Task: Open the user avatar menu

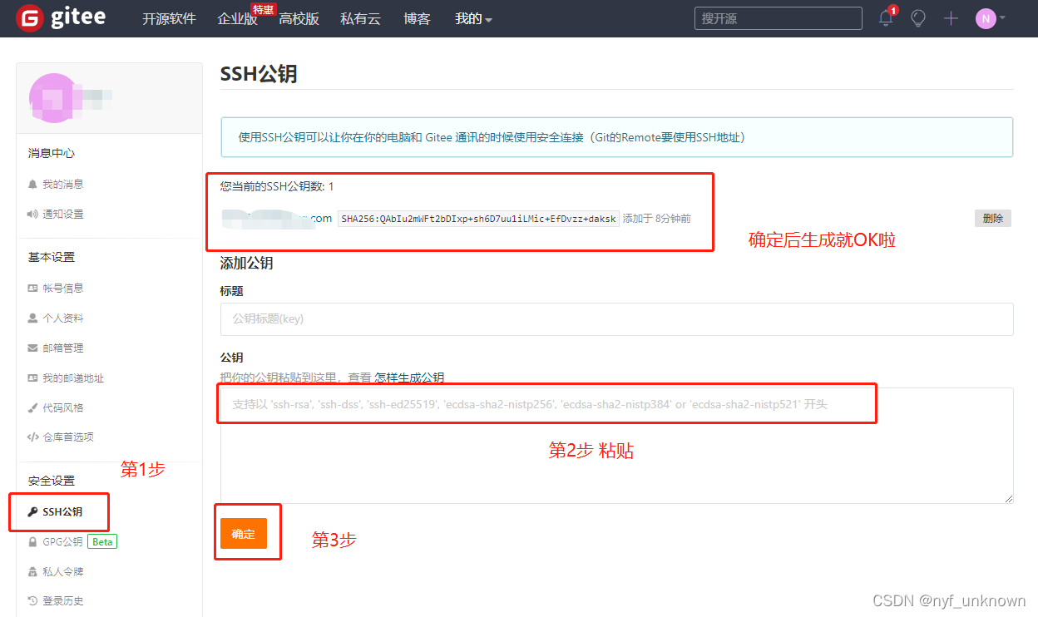Action: coord(990,18)
